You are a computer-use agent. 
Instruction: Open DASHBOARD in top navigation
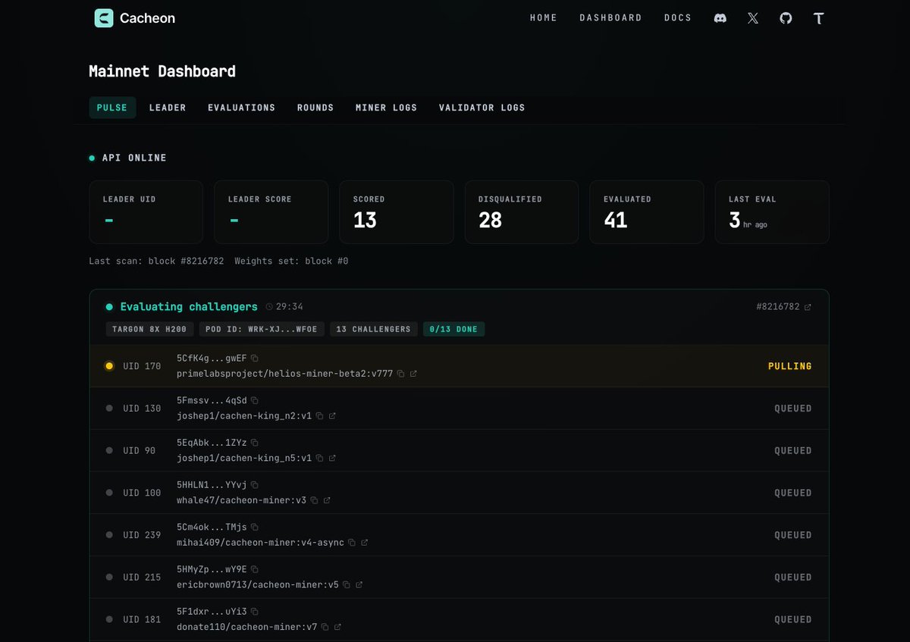click(x=611, y=18)
